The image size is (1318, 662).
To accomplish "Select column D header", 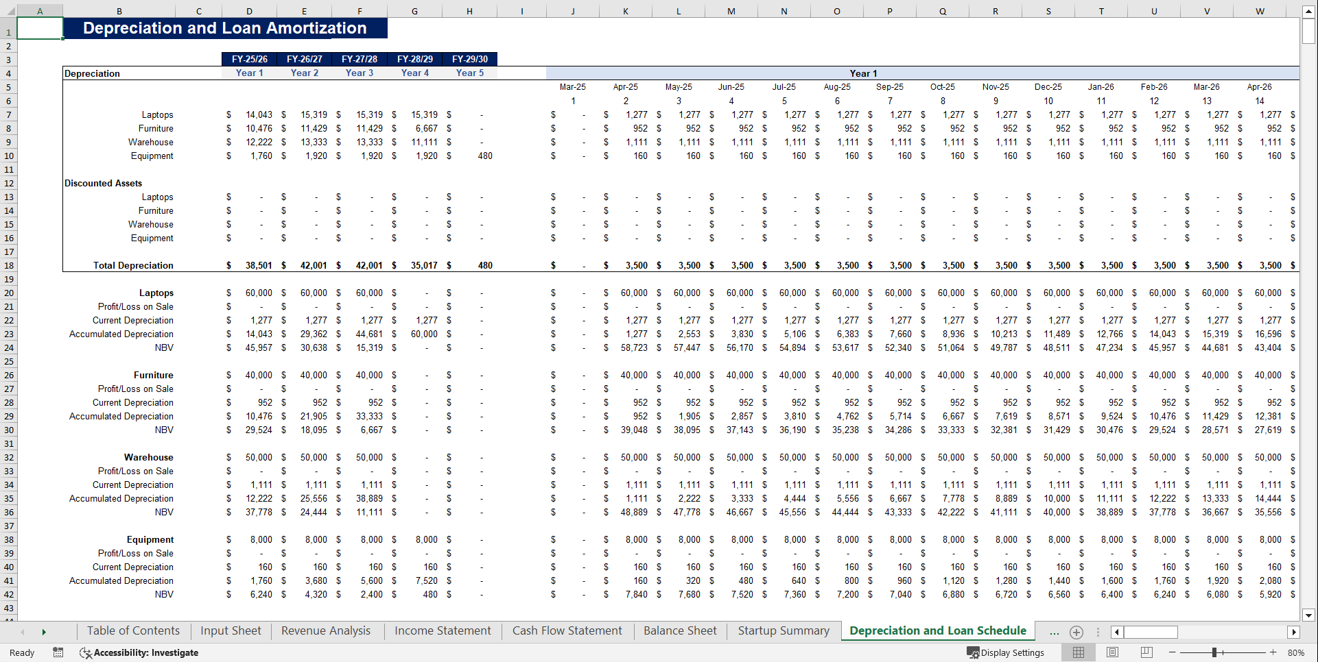I will pyautogui.click(x=249, y=10).
